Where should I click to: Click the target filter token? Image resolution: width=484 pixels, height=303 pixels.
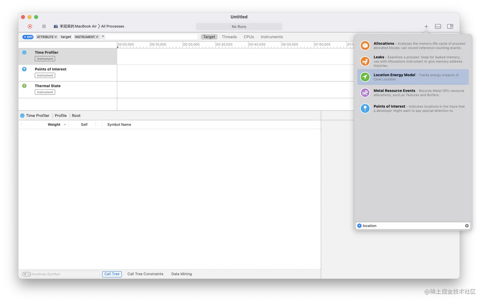pyautogui.click(x=66, y=37)
